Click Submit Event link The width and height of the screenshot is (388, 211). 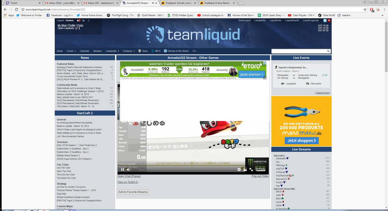[x=323, y=93]
